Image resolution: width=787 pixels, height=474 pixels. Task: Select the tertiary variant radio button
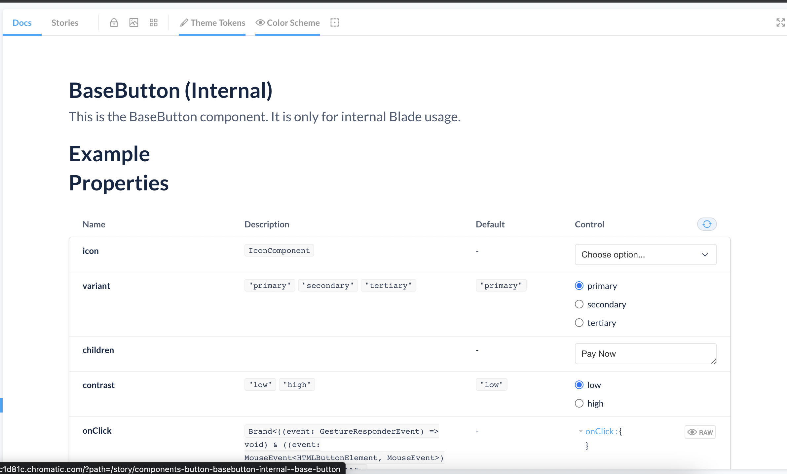579,323
